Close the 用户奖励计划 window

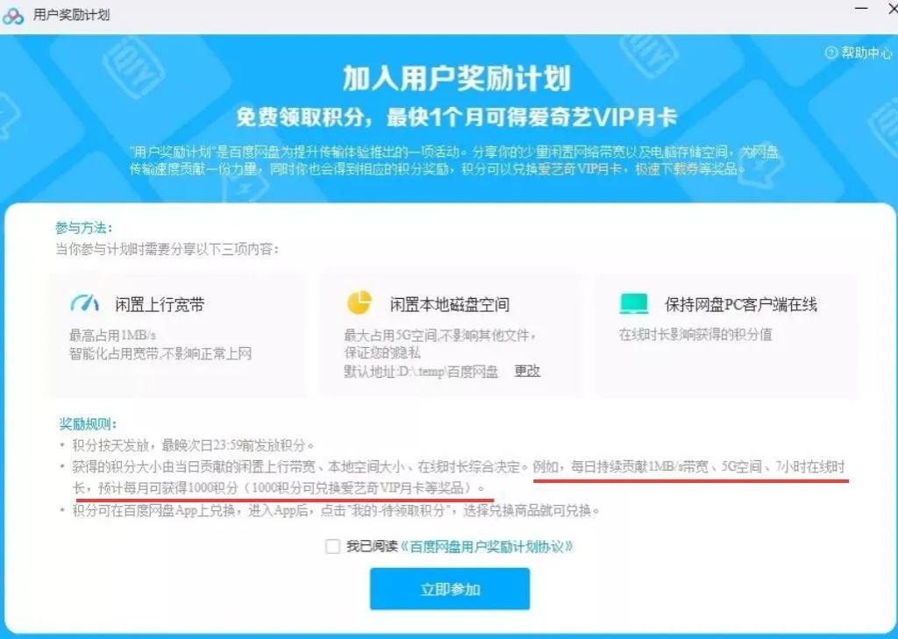pos(892,9)
